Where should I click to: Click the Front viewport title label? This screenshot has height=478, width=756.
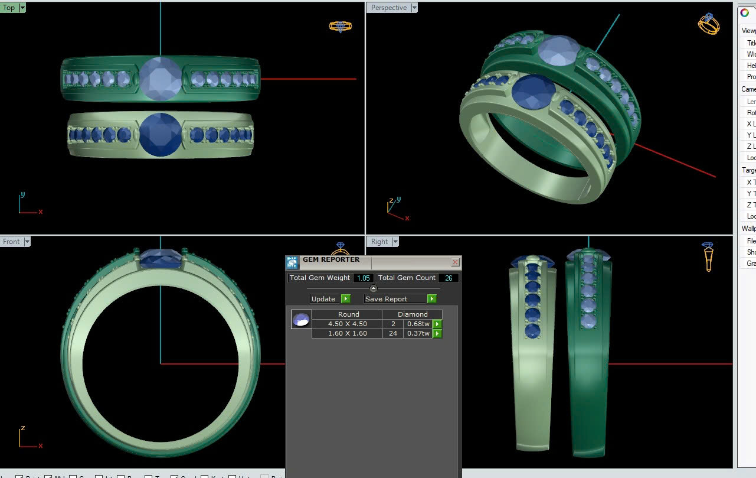(11, 242)
